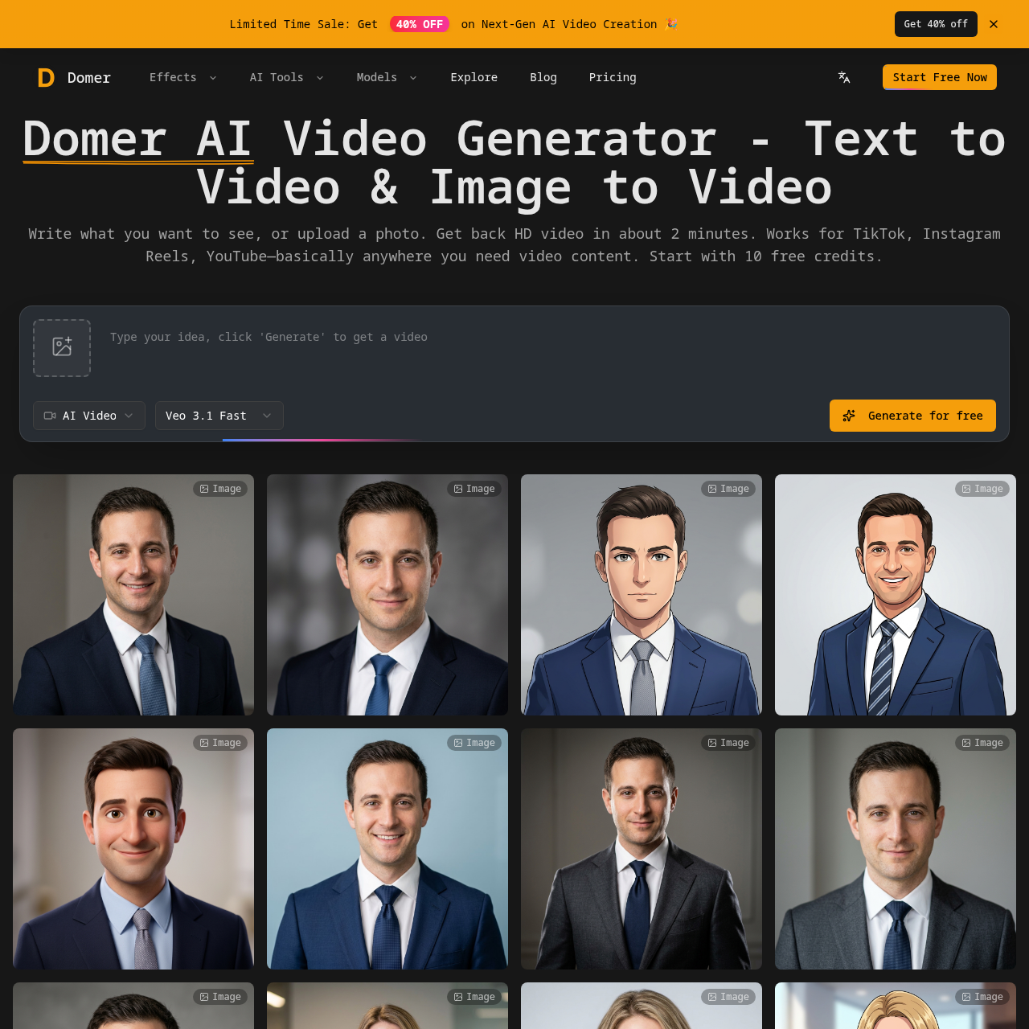
Task: Click Image badge on first dark suit portrait
Action: click(x=220, y=489)
